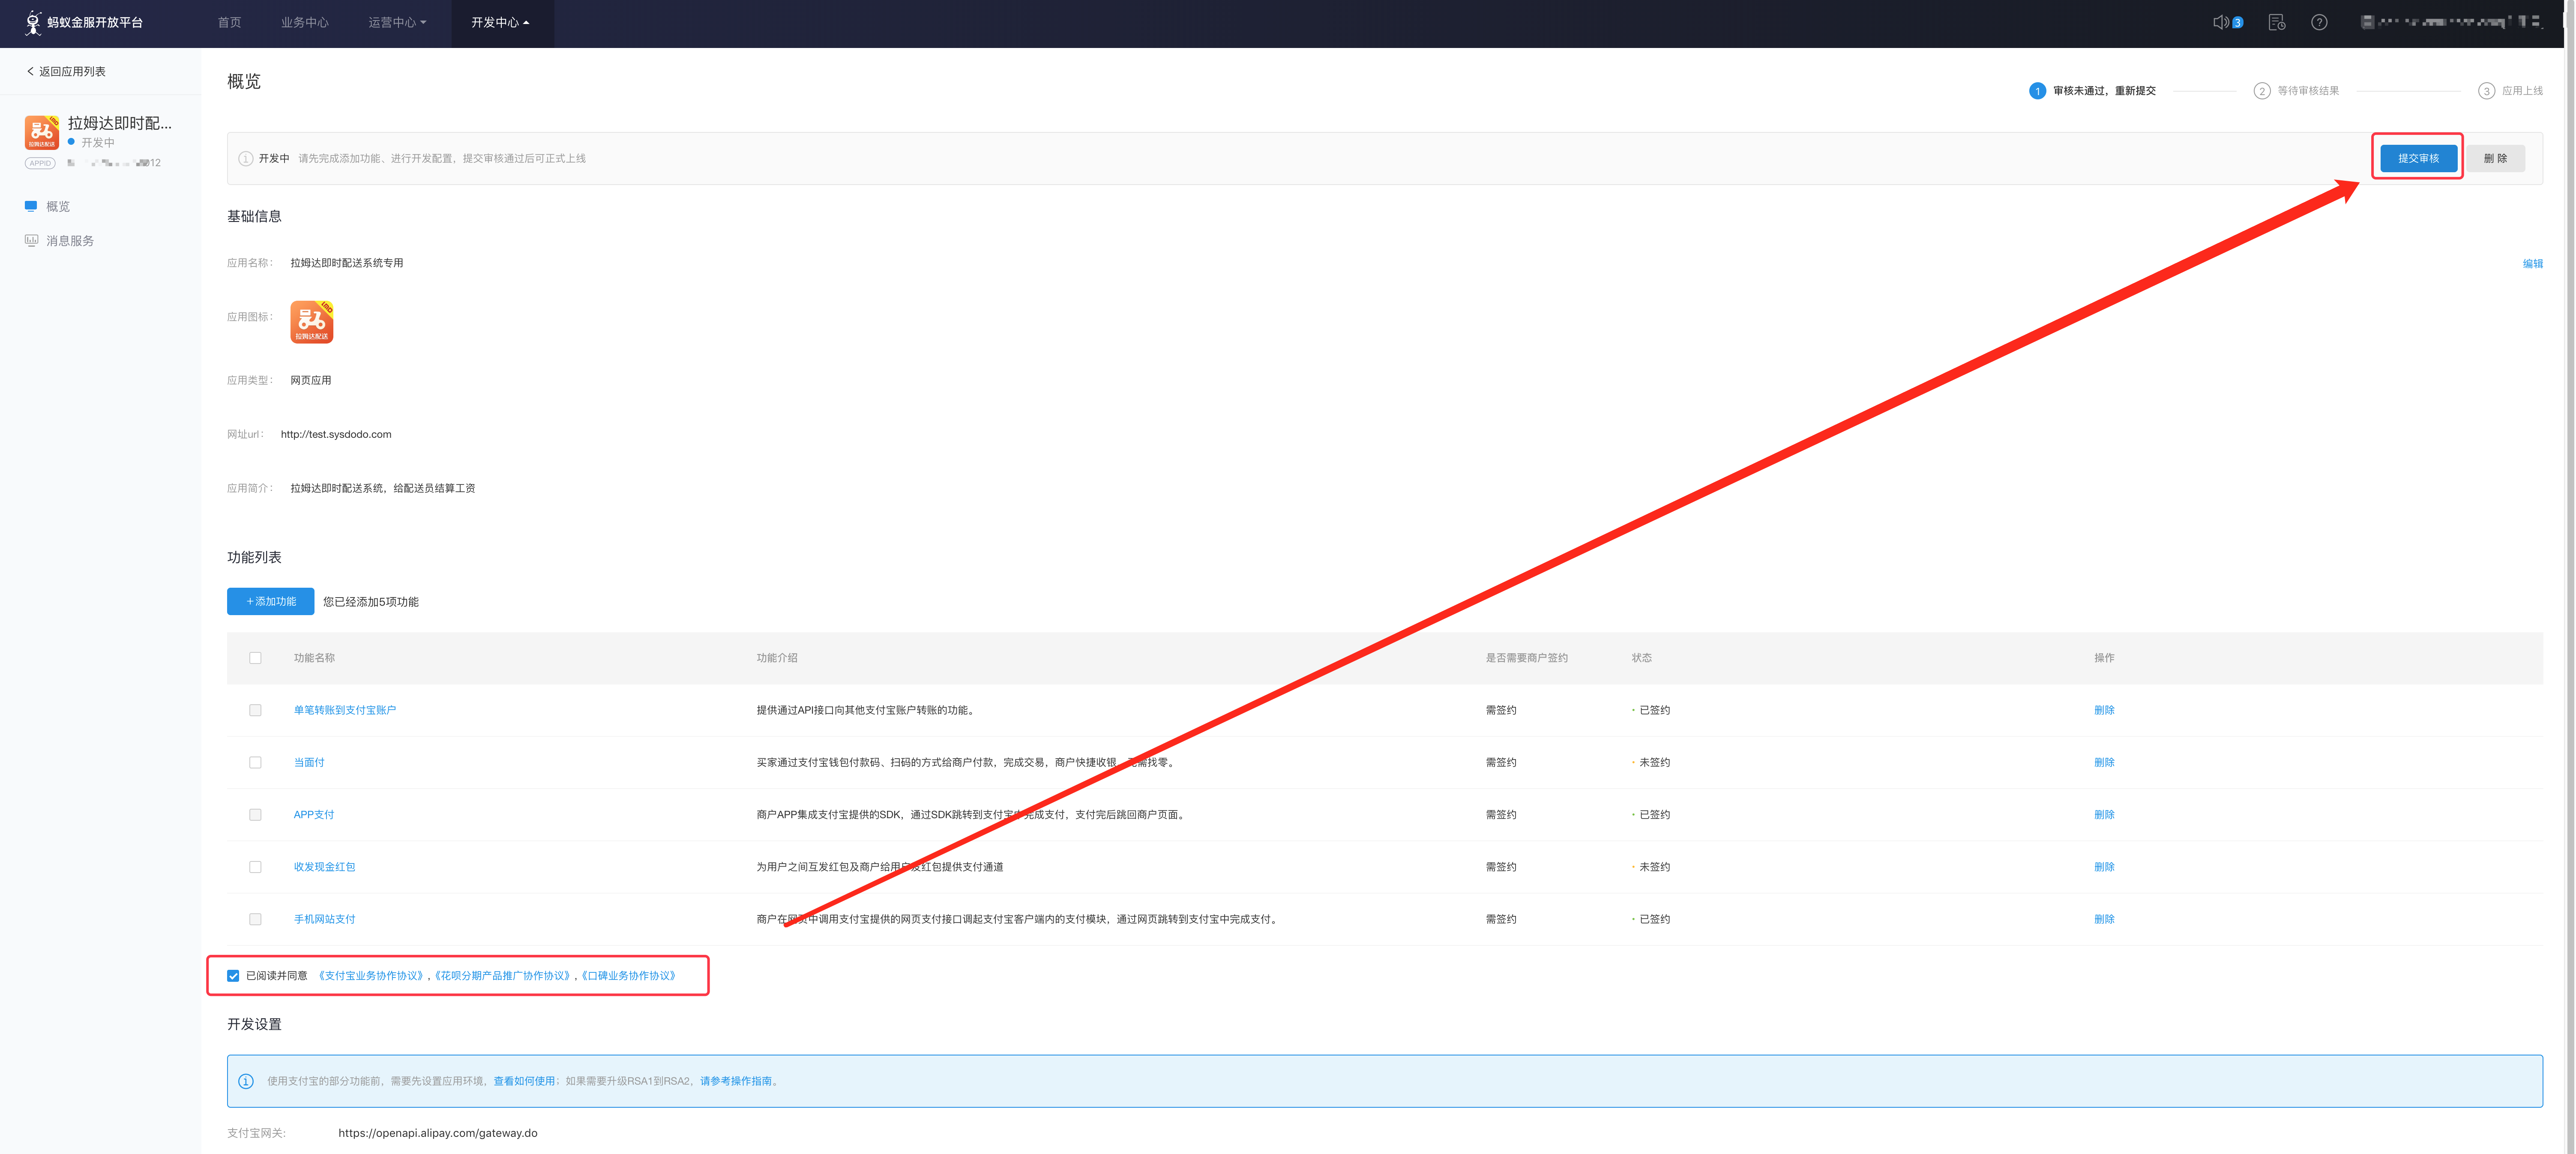Image resolution: width=2576 pixels, height=1154 pixels.
Task: Open the document history icon in header
Action: point(2277,22)
